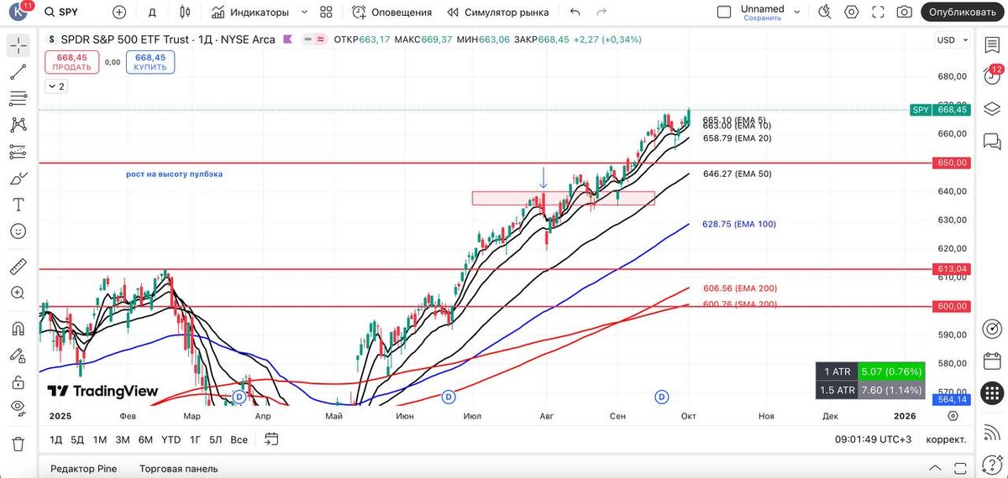The width and height of the screenshot is (1008, 478).
Task: Open alerts clock icon with 12 badge
Action: click(992, 76)
